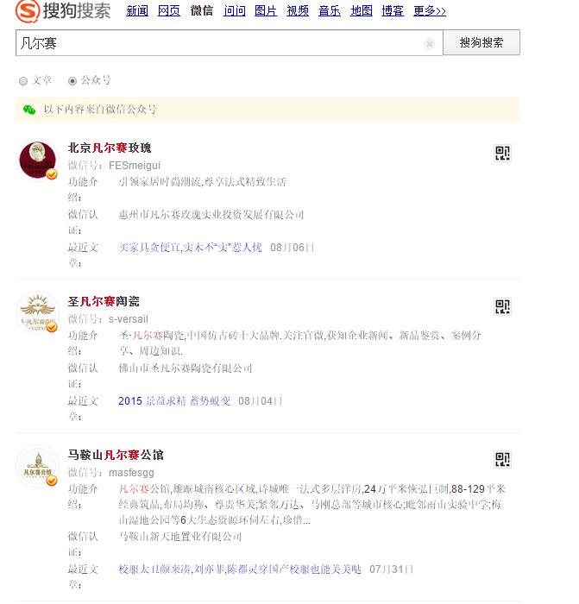Open the 北京凡尔赛玫瑰 result title

(x=110, y=148)
